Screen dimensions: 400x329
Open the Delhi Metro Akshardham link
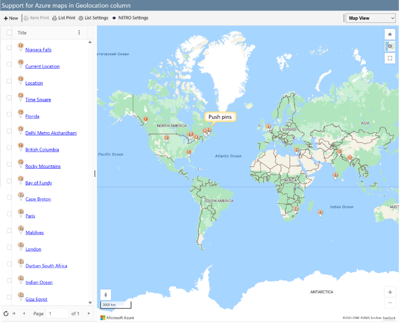(x=51, y=133)
